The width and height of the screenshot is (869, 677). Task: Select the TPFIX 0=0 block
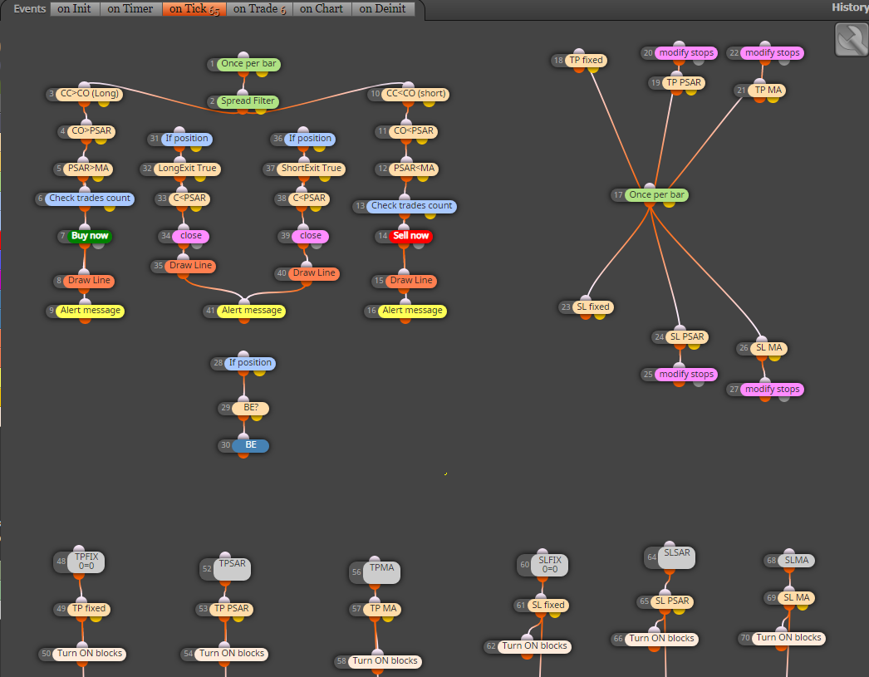point(86,562)
